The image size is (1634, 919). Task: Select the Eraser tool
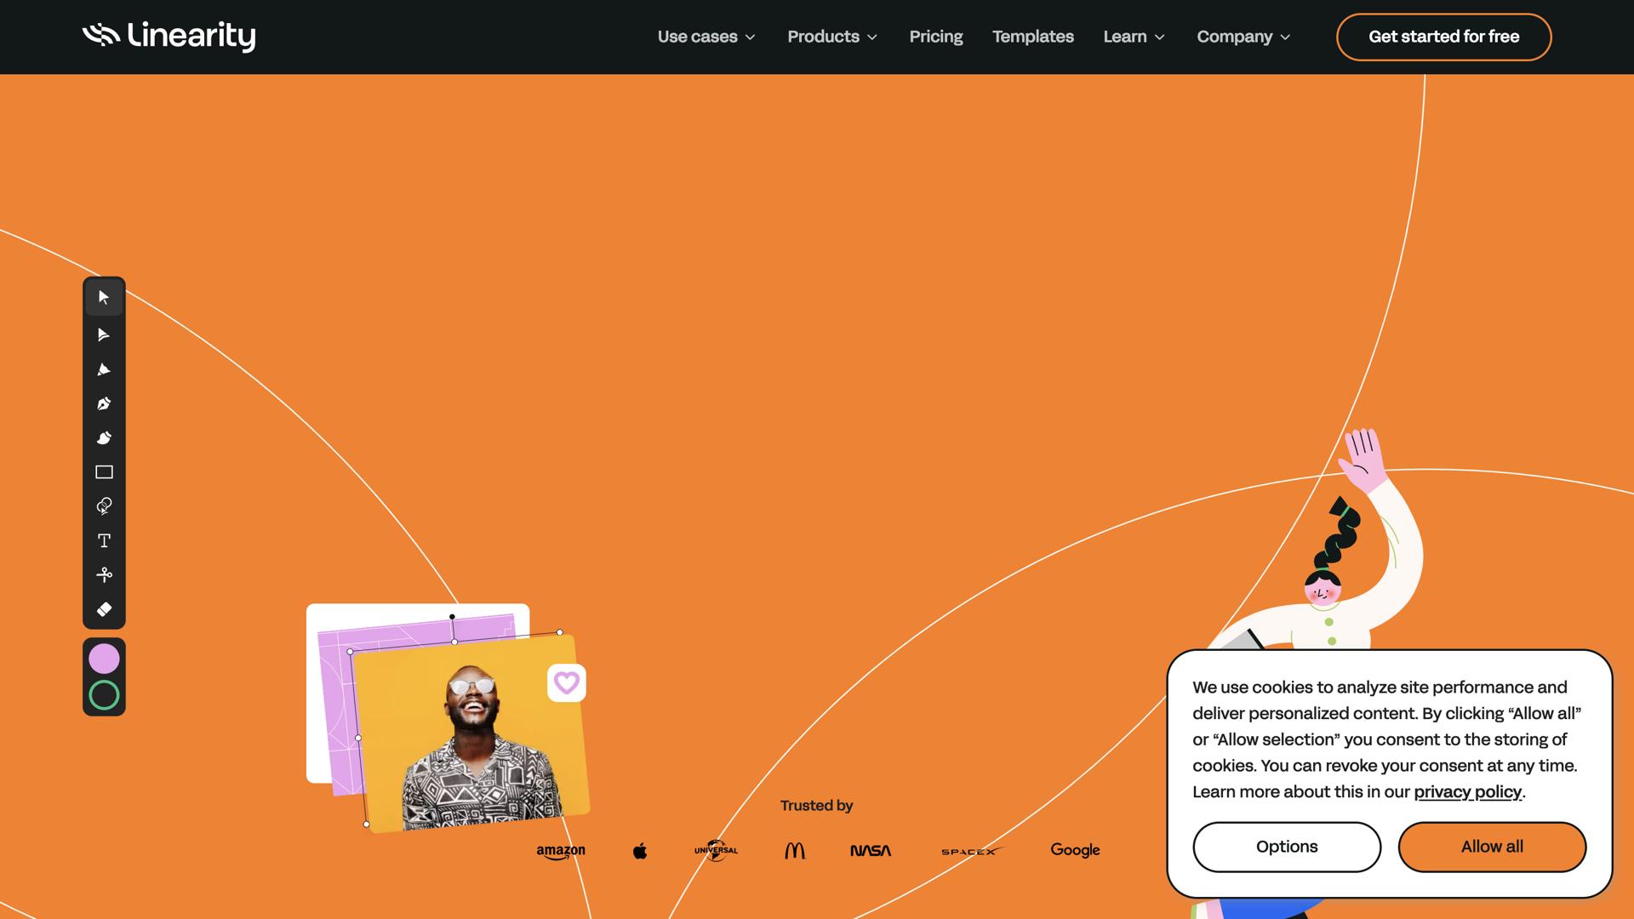coord(104,609)
